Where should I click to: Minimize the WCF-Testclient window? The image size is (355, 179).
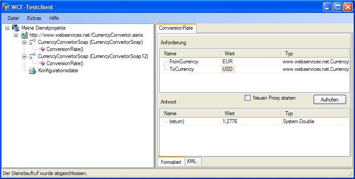pyautogui.click(x=327, y=7)
